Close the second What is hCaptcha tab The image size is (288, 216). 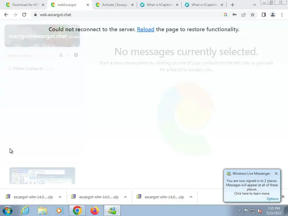point(222,5)
